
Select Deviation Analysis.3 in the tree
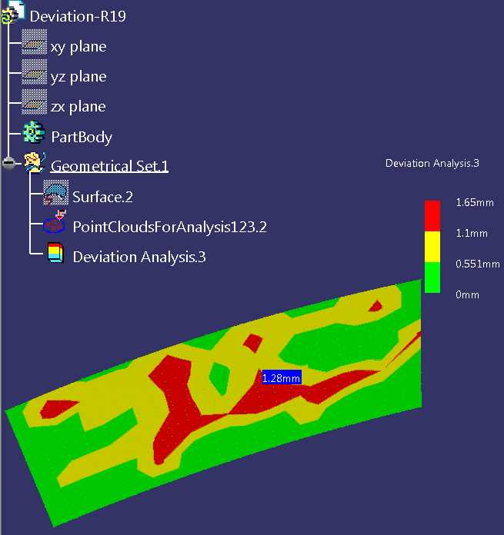tap(139, 258)
